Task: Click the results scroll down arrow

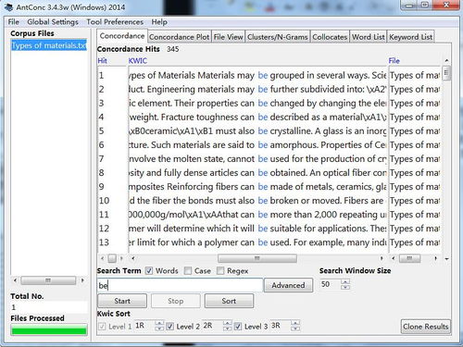Action: [x=446, y=259]
